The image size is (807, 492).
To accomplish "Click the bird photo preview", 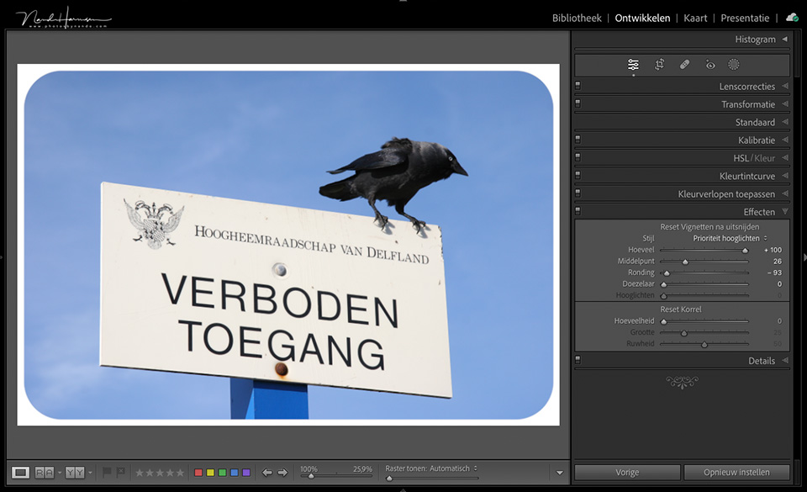I will (288, 245).
